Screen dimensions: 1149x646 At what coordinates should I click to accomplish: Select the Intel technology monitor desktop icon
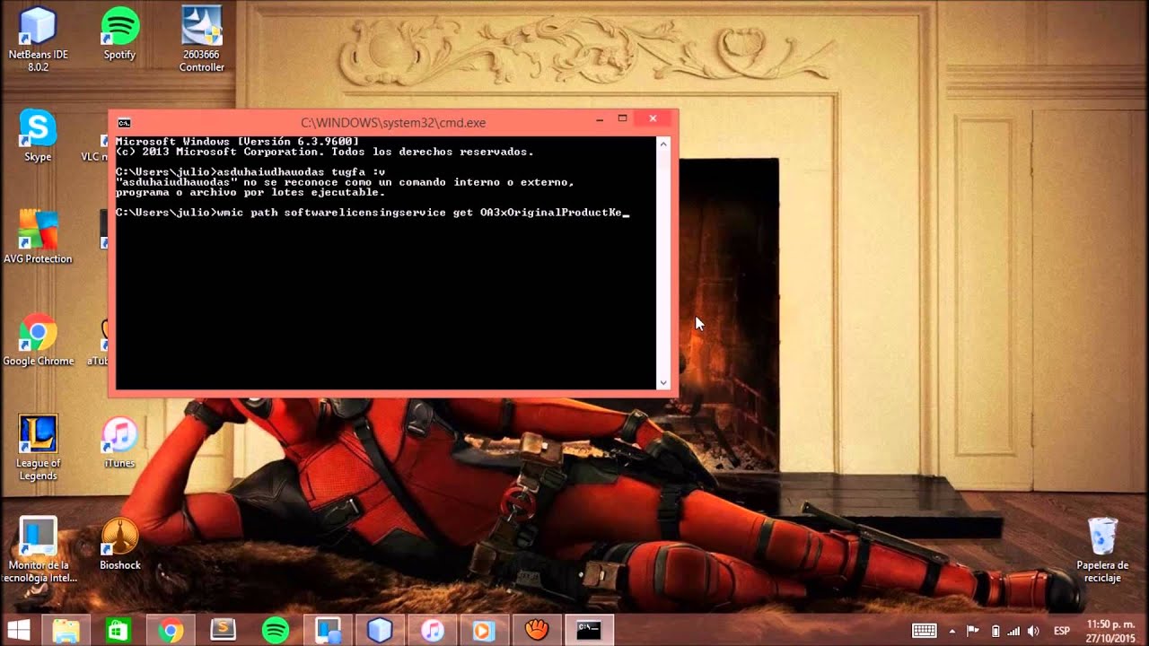click(38, 550)
